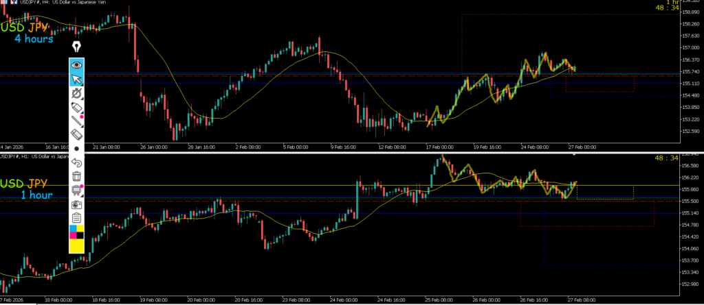Screen dimensions: 704x305
Task: Click the 48 : 34 timer in the upper chart
Action: tap(667, 8)
